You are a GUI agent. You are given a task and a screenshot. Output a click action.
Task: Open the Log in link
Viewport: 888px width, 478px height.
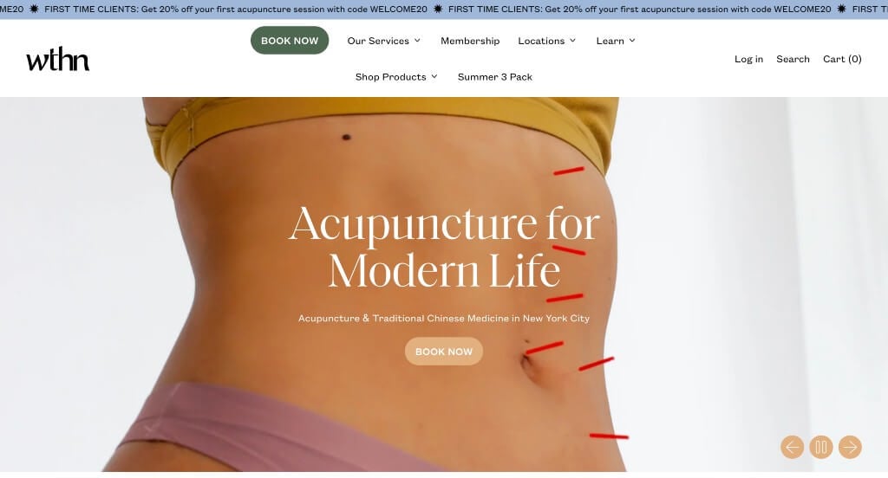[748, 59]
